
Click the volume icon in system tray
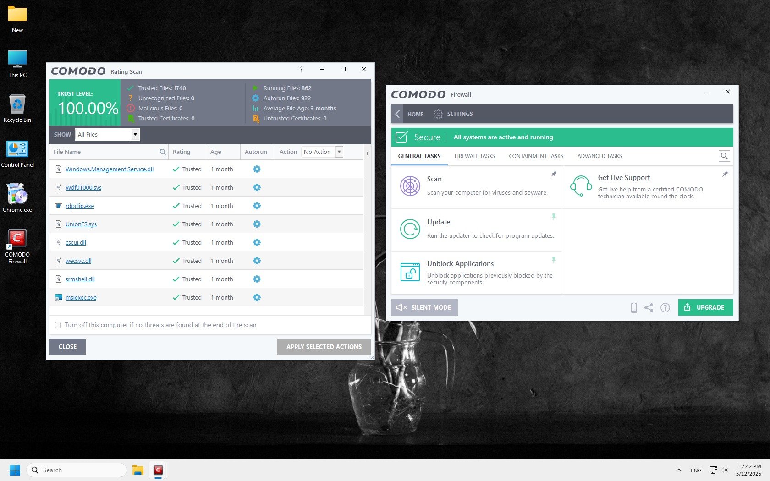[724, 470]
